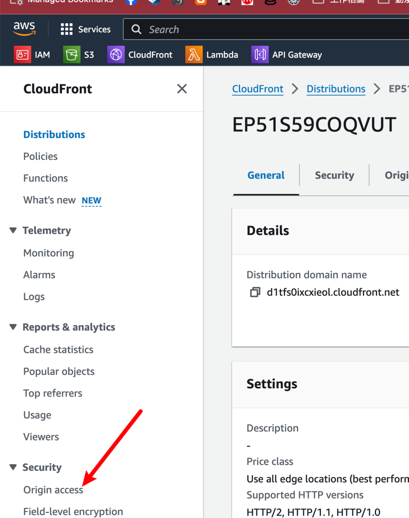
Task: Open Viewers report
Action: tap(41, 437)
